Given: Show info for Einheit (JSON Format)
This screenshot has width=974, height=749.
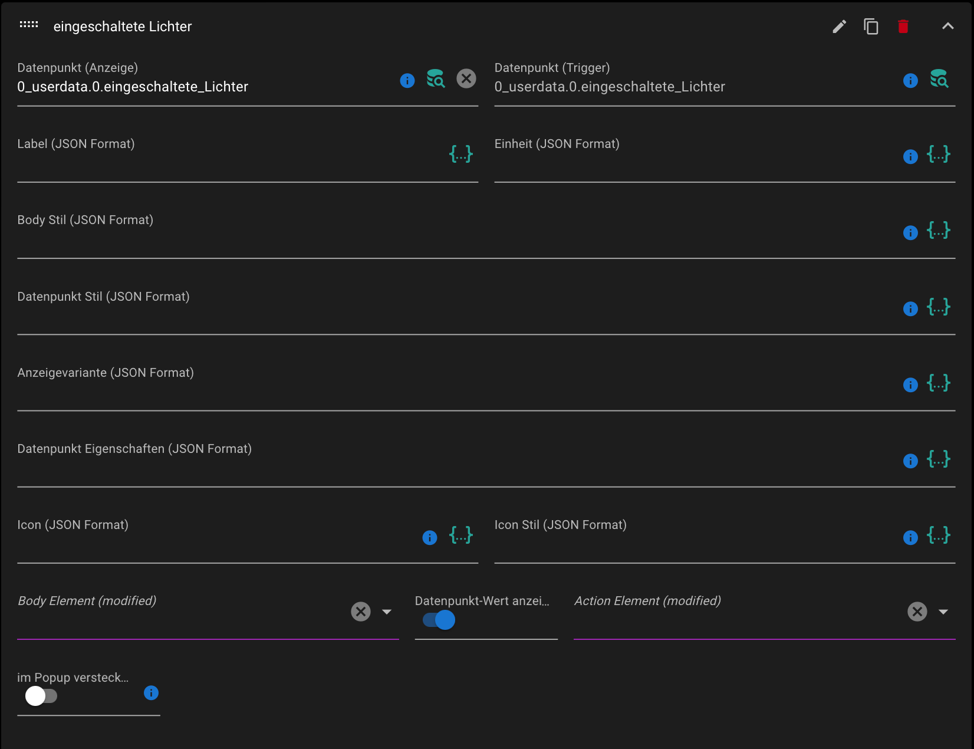Looking at the screenshot, I should click(910, 157).
